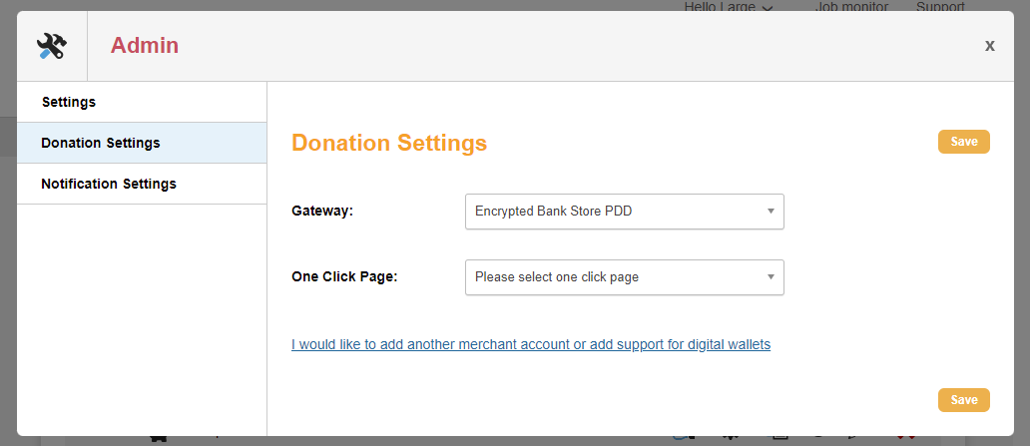This screenshot has height=446, width=1030.
Task: Open the Settings section in the sidebar
Action: pos(69,102)
